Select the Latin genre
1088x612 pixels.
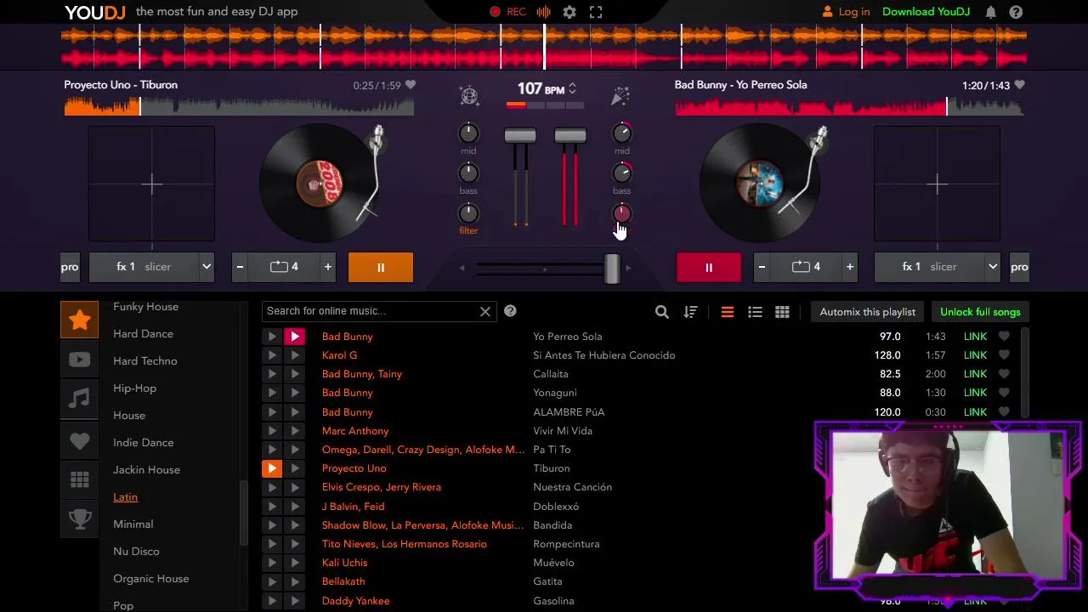(125, 497)
